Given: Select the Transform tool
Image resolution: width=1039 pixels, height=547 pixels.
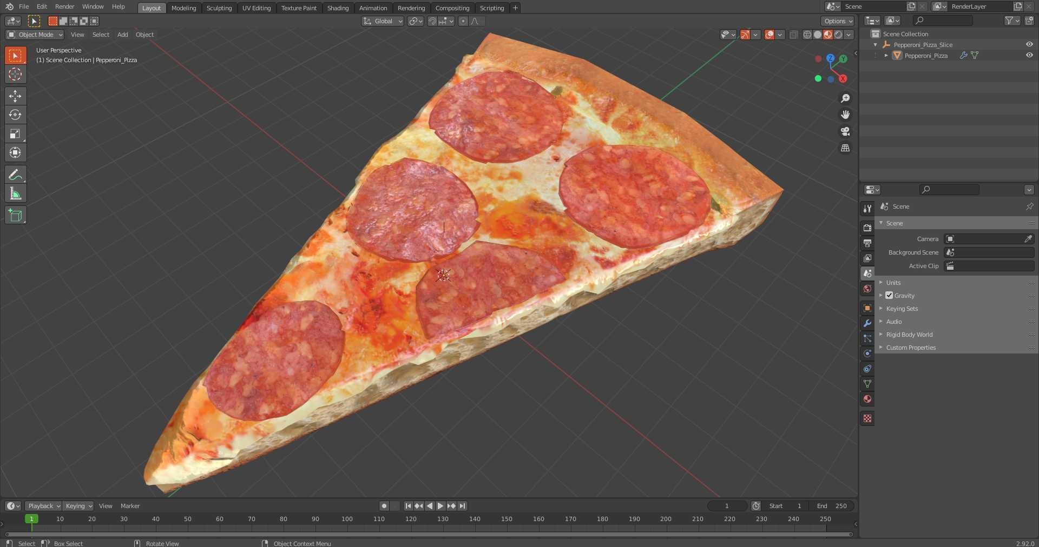Looking at the screenshot, I should point(15,152).
